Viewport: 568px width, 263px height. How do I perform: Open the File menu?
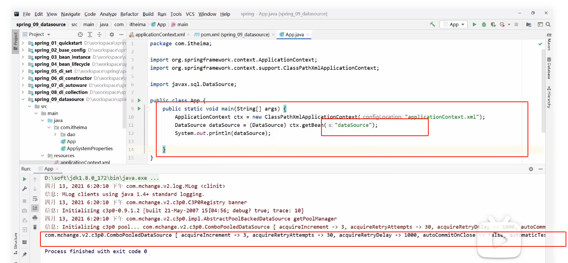coord(27,14)
